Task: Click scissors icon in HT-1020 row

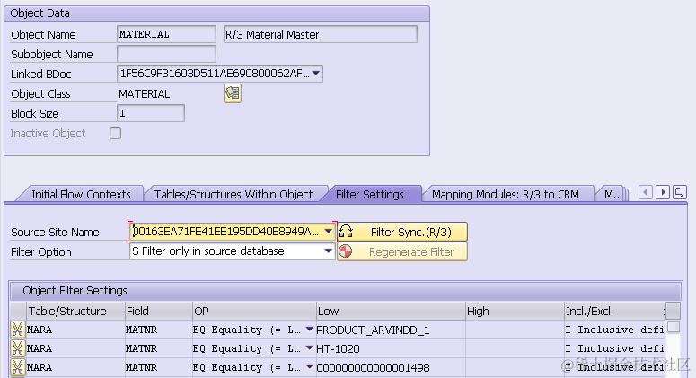Action: [x=17, y=348]
